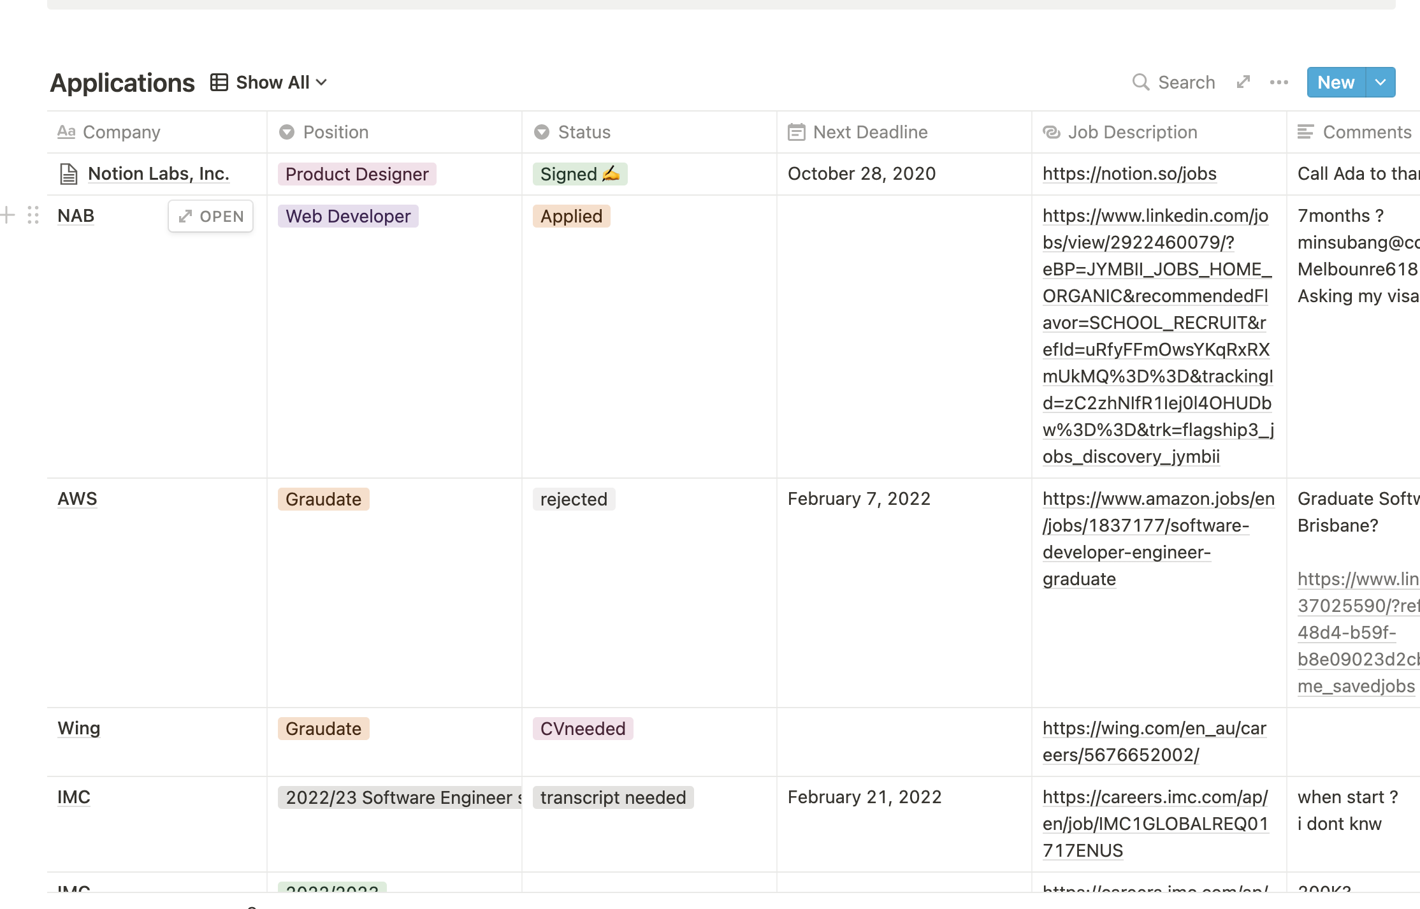Click the Status column select icon
Image resolution: width=1420 pixels, height=909 pixels.
click(542, 132)
